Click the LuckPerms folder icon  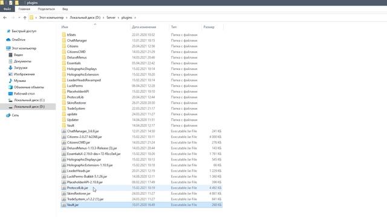click(x=64, y=86)
